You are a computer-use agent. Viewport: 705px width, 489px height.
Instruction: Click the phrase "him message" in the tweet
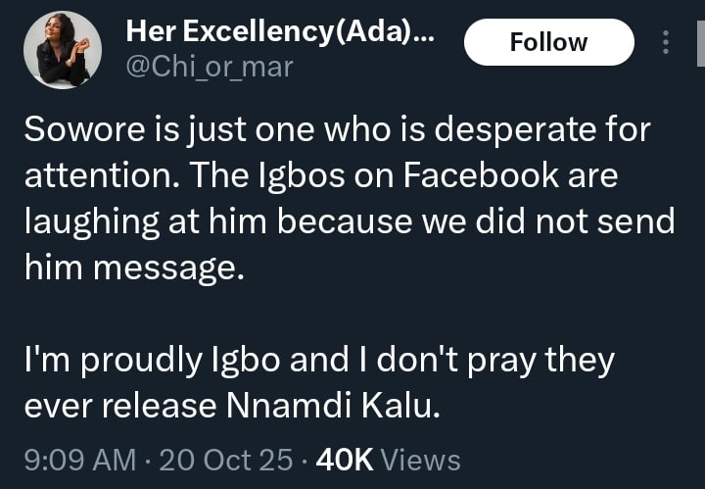(132, 267)
